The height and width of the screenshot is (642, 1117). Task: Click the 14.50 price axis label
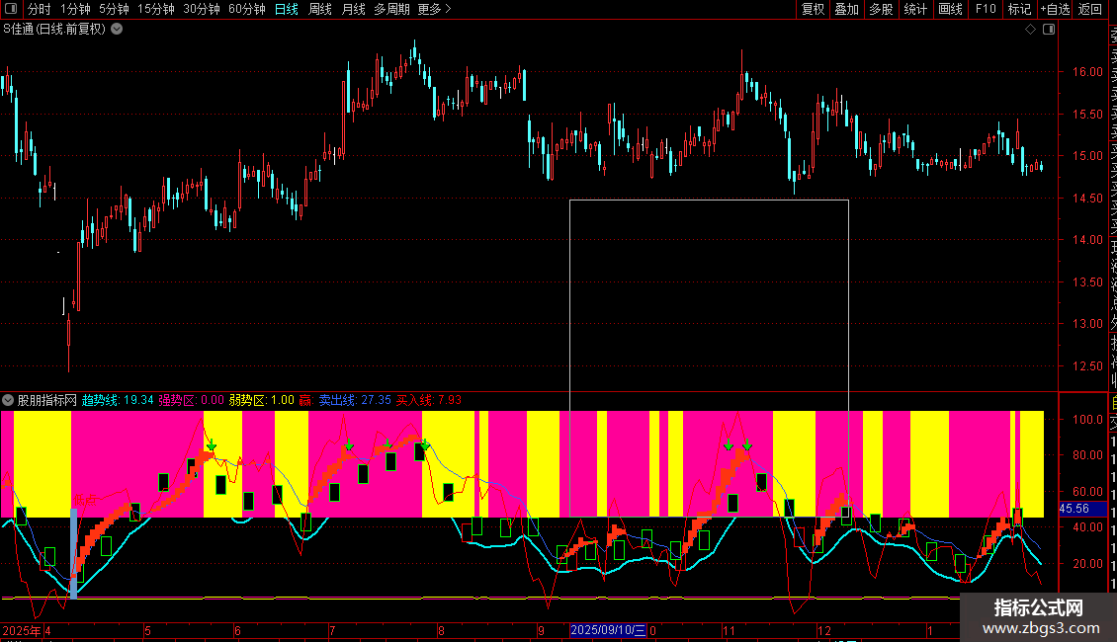click(1087, 199)
